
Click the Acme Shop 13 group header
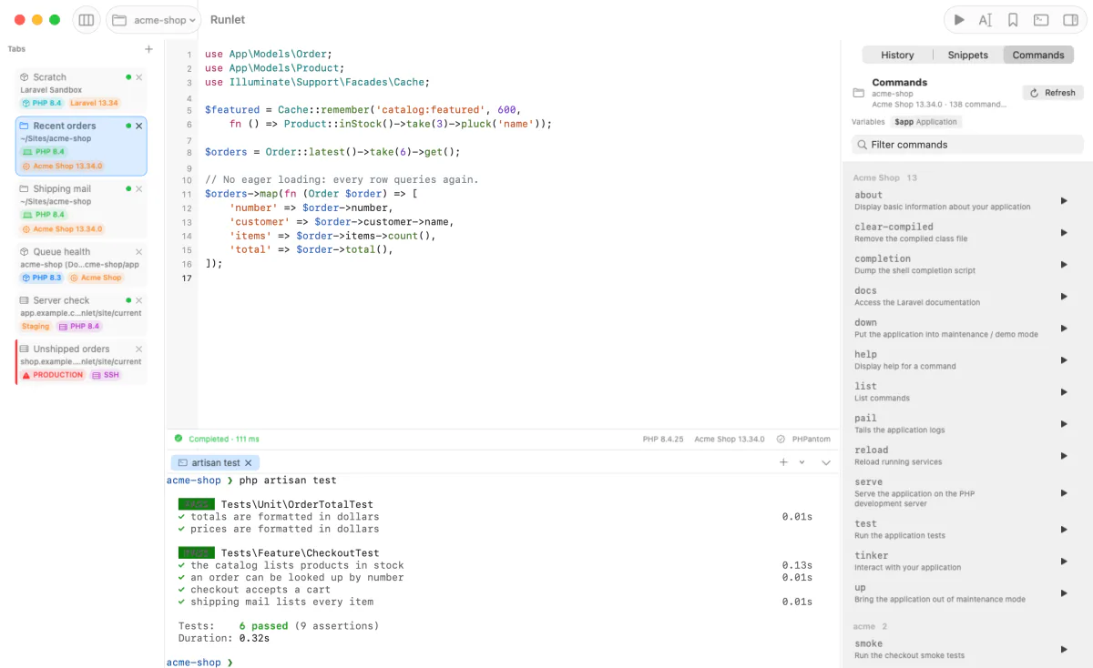click(885, 177)
